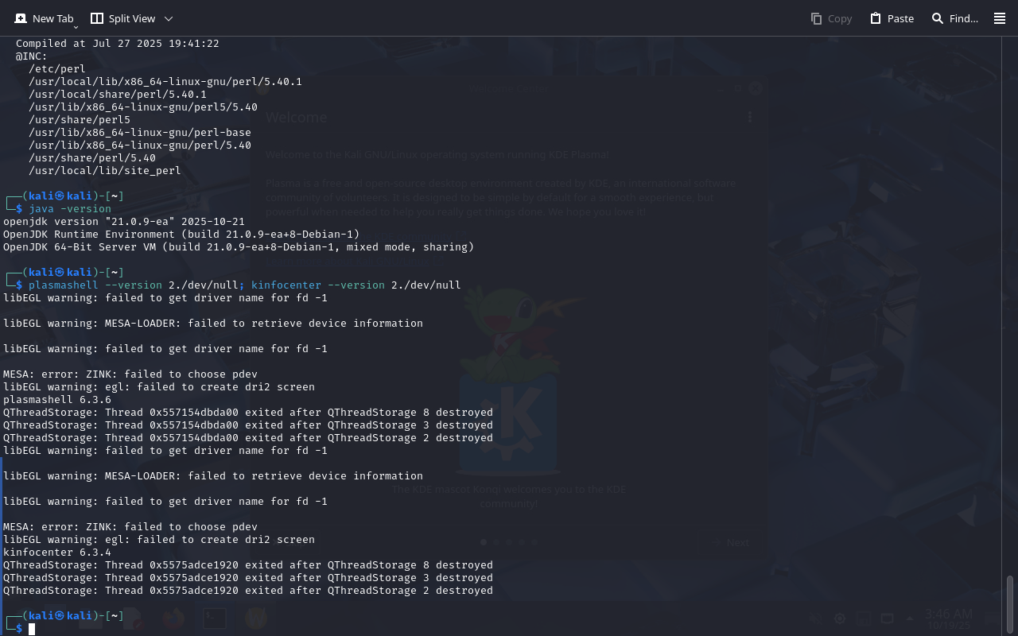Expand the Split View chevron menu
This screenshot has width=1018, height=636.
point(168,18)
